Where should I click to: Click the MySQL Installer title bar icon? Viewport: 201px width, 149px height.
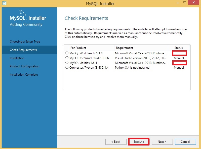click(4, 3)
